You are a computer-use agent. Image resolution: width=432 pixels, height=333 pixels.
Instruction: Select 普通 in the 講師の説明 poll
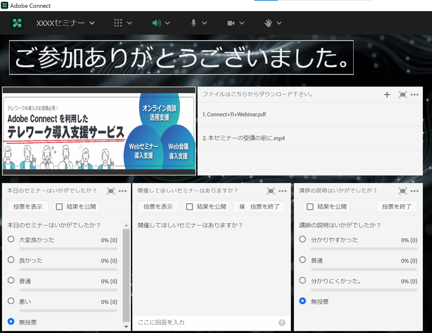302,260
